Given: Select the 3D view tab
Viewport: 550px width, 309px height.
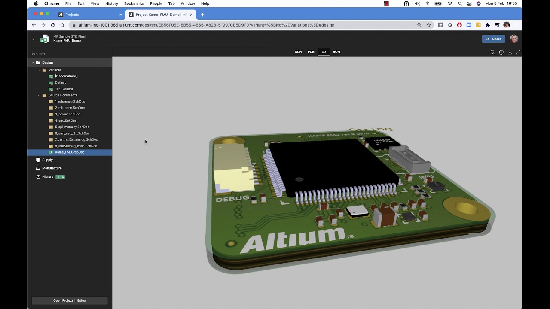Looking at the screenshot, I should click(324, 52).
